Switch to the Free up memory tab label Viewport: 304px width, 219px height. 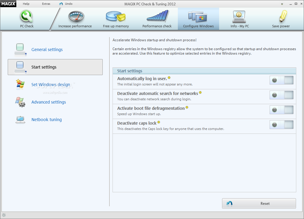click(116, 26)
